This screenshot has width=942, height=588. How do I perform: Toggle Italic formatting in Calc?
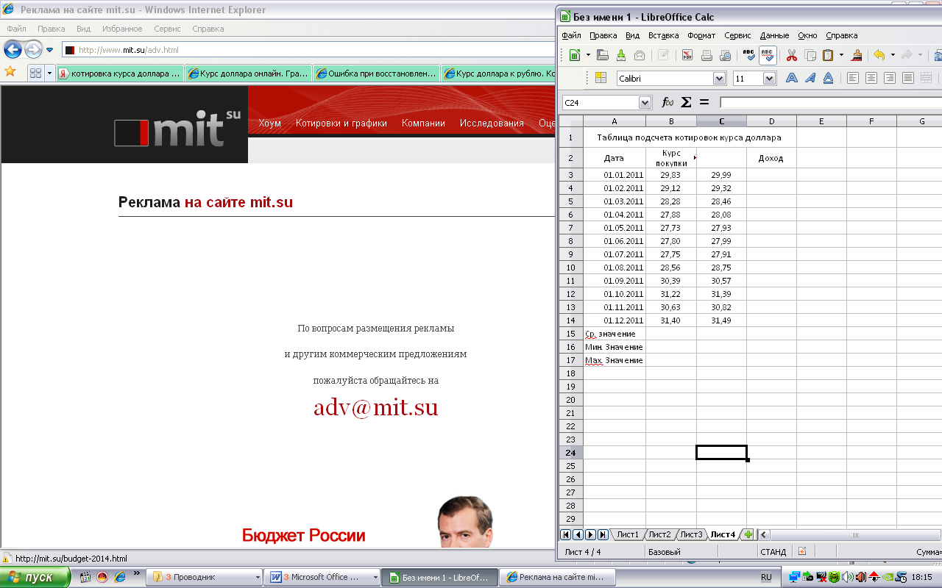pyautogui.click(x=810, y=78)
